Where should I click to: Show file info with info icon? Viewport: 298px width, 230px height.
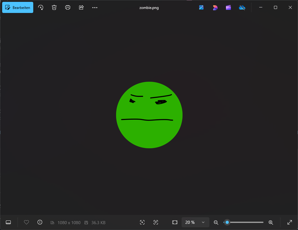40,222
